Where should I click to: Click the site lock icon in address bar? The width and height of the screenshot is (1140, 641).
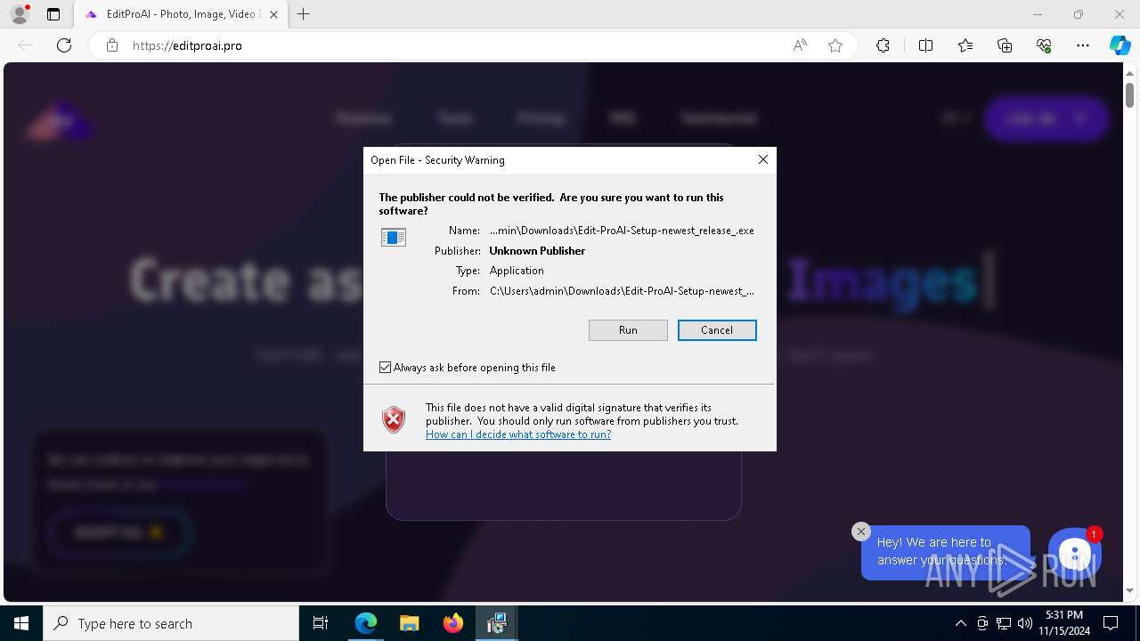click(x=112, y=45)
